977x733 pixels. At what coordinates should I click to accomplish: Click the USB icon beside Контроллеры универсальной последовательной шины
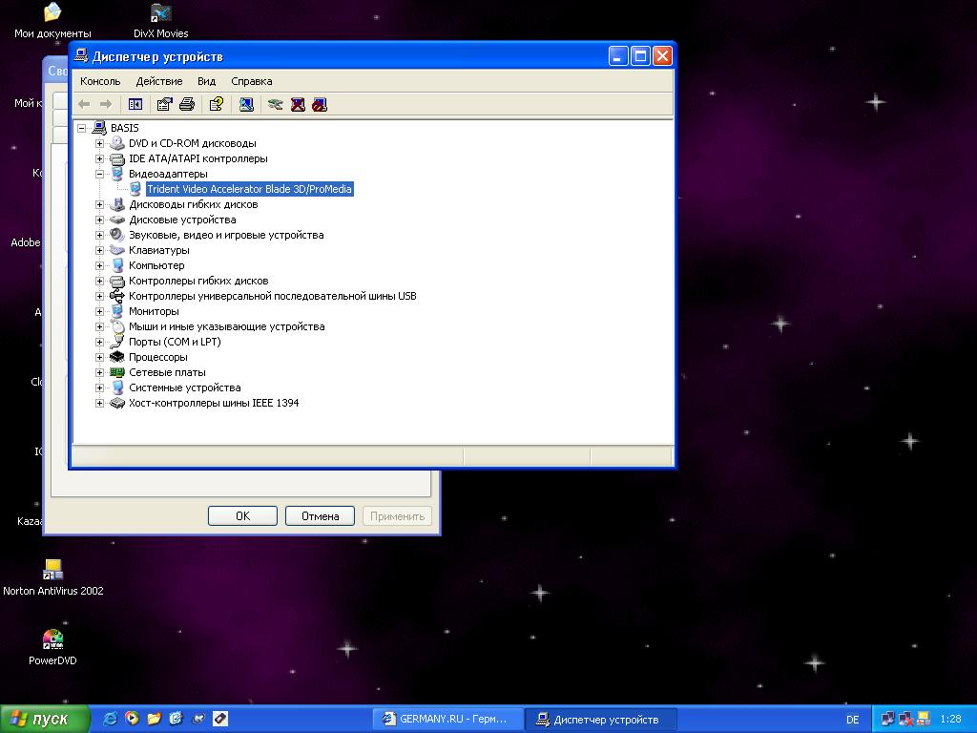click(x=117, y=296)
